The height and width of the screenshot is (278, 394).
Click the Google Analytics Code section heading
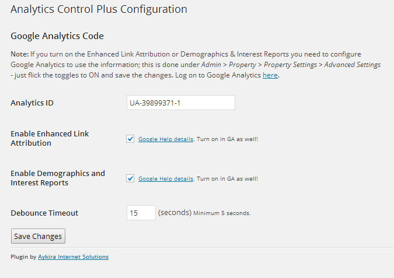(57, 36)
